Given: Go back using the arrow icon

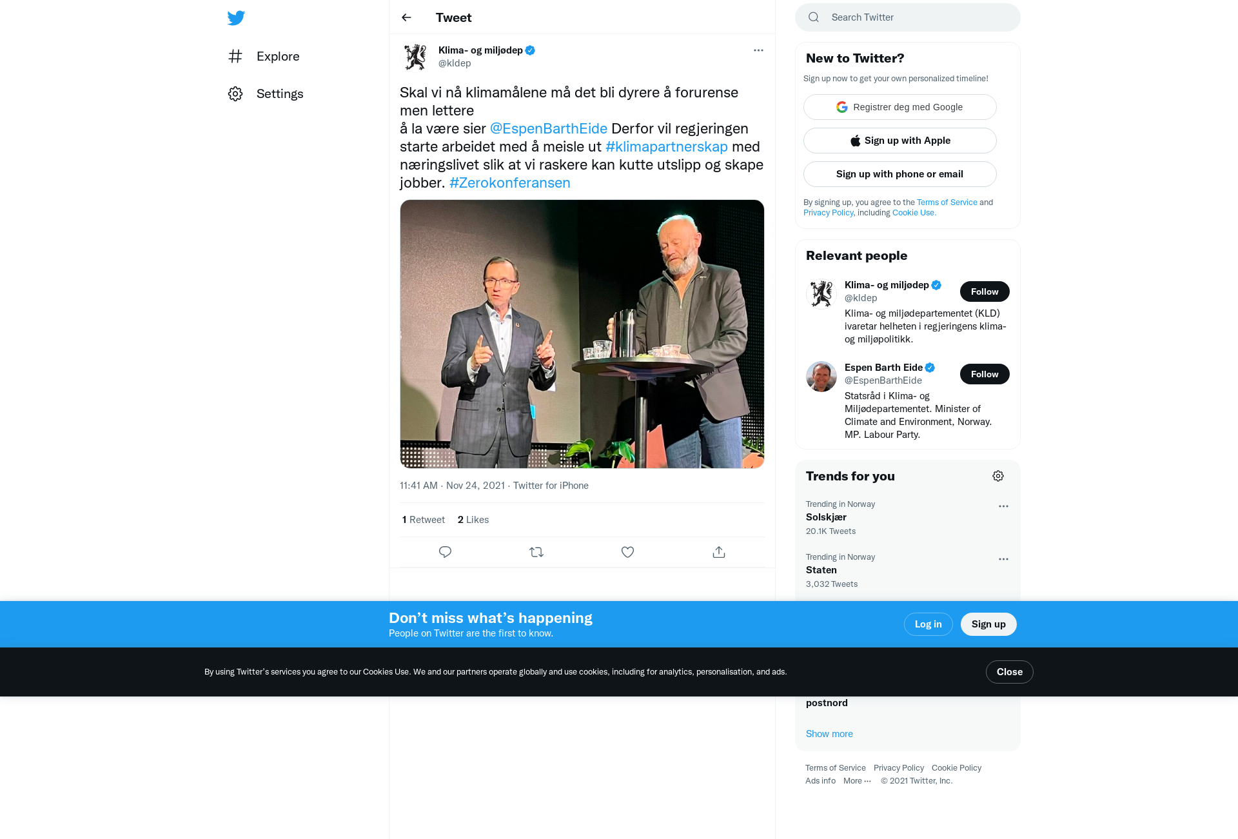Looking at the screenshot, I should pyautogui.click(x=406, y=17).
